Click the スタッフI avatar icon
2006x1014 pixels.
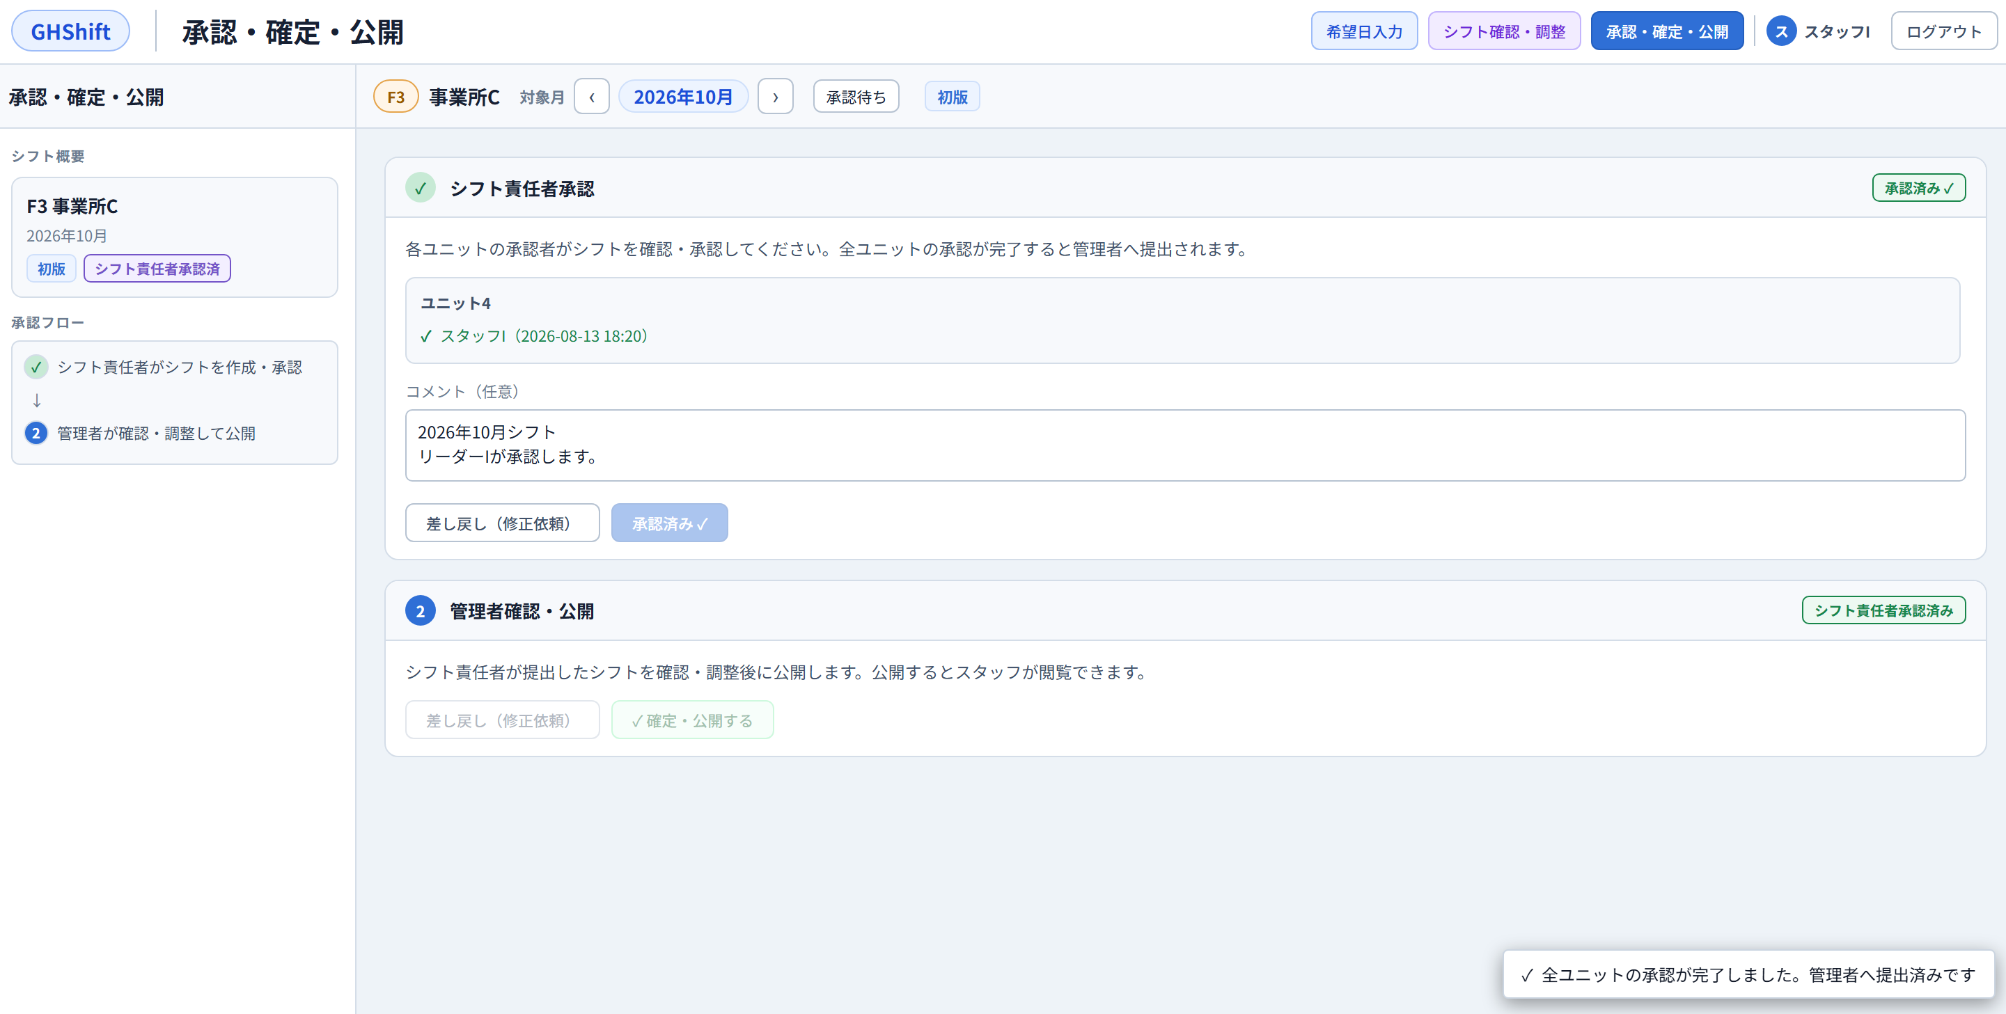(x=1780, y=31)
